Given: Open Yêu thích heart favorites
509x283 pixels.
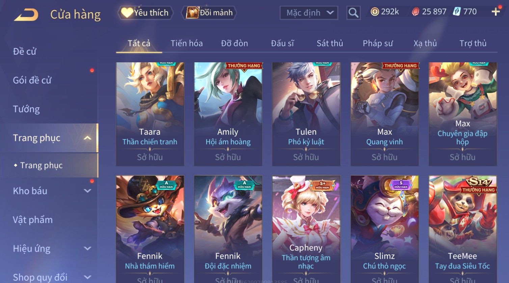Looking at the screenshot, I should click(x=145, y=13).
